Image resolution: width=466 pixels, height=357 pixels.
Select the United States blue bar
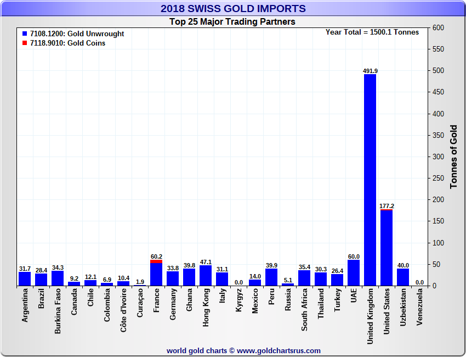(x=387, y=248)
